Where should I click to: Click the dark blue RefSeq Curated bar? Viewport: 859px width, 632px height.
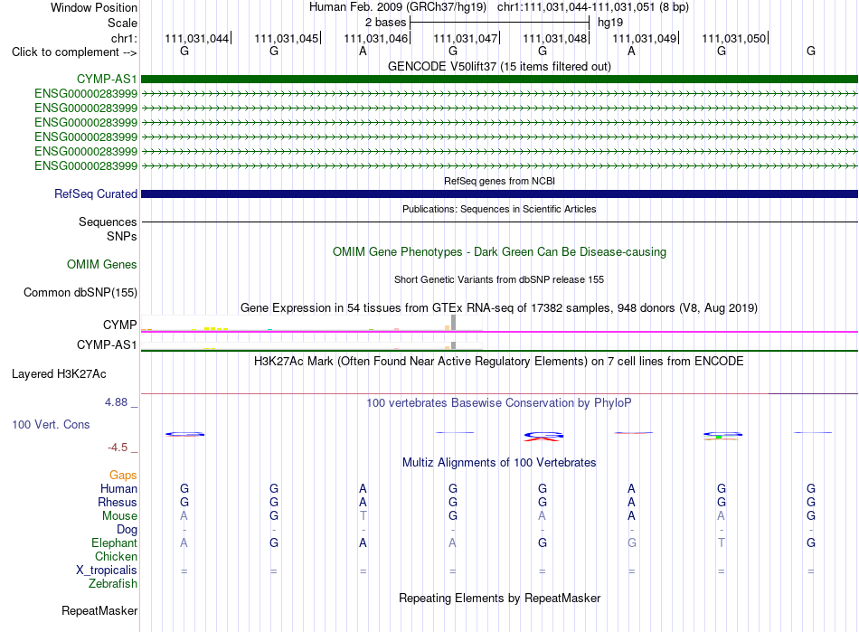tap(499, 193)
